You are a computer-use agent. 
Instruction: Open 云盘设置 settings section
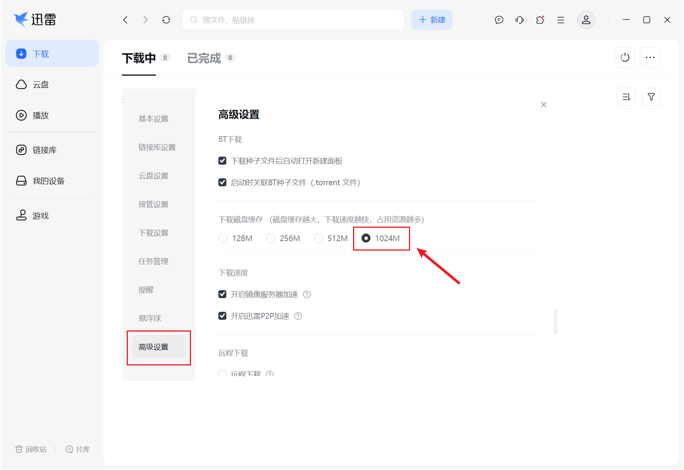153,176
